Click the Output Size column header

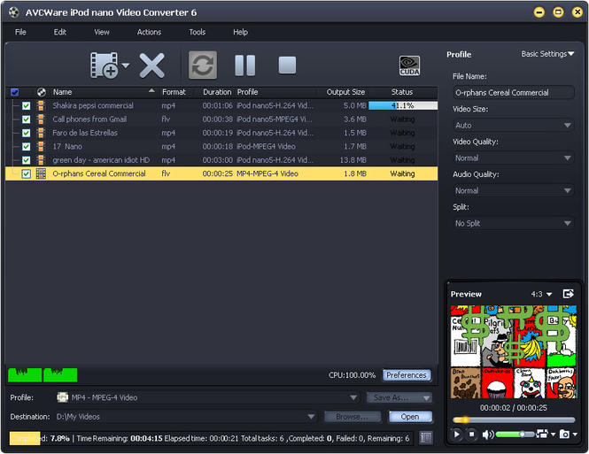point(345,92)
